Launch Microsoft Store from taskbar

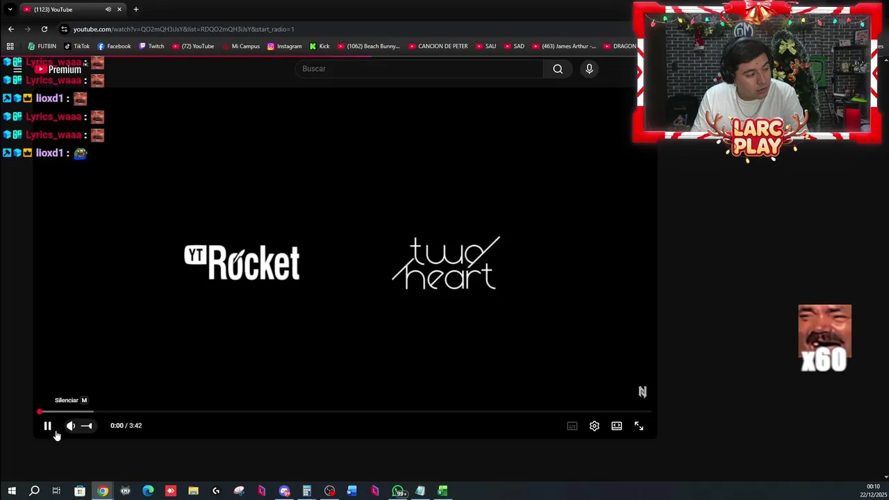[x=80, y=491]
